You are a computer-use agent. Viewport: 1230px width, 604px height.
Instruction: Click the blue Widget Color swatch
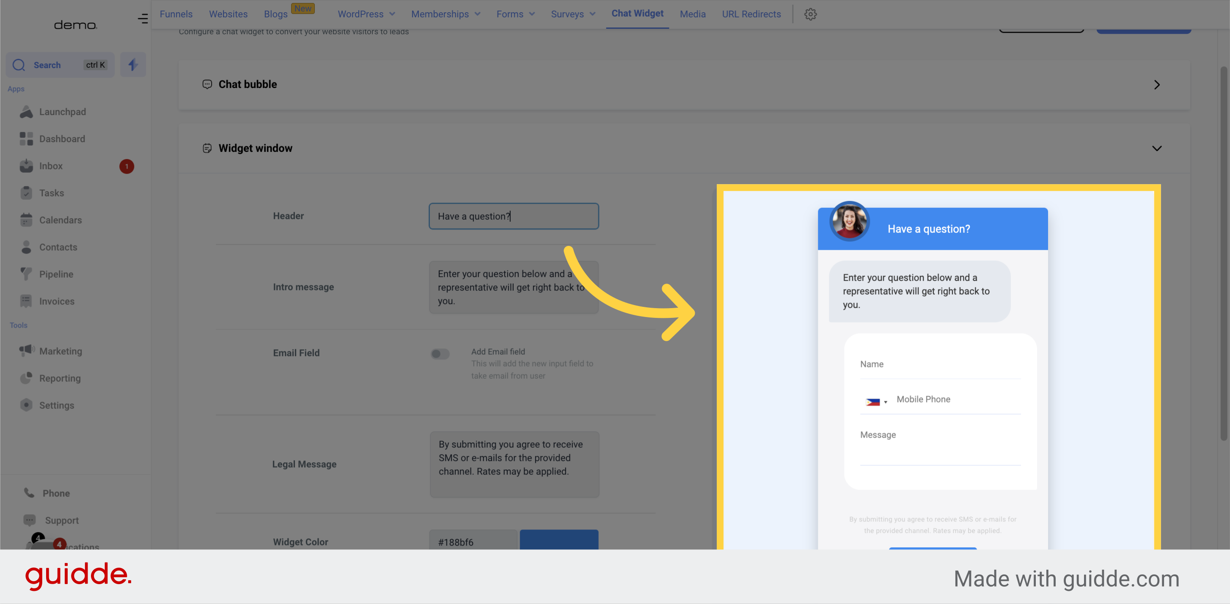click(x=559, y=540)
